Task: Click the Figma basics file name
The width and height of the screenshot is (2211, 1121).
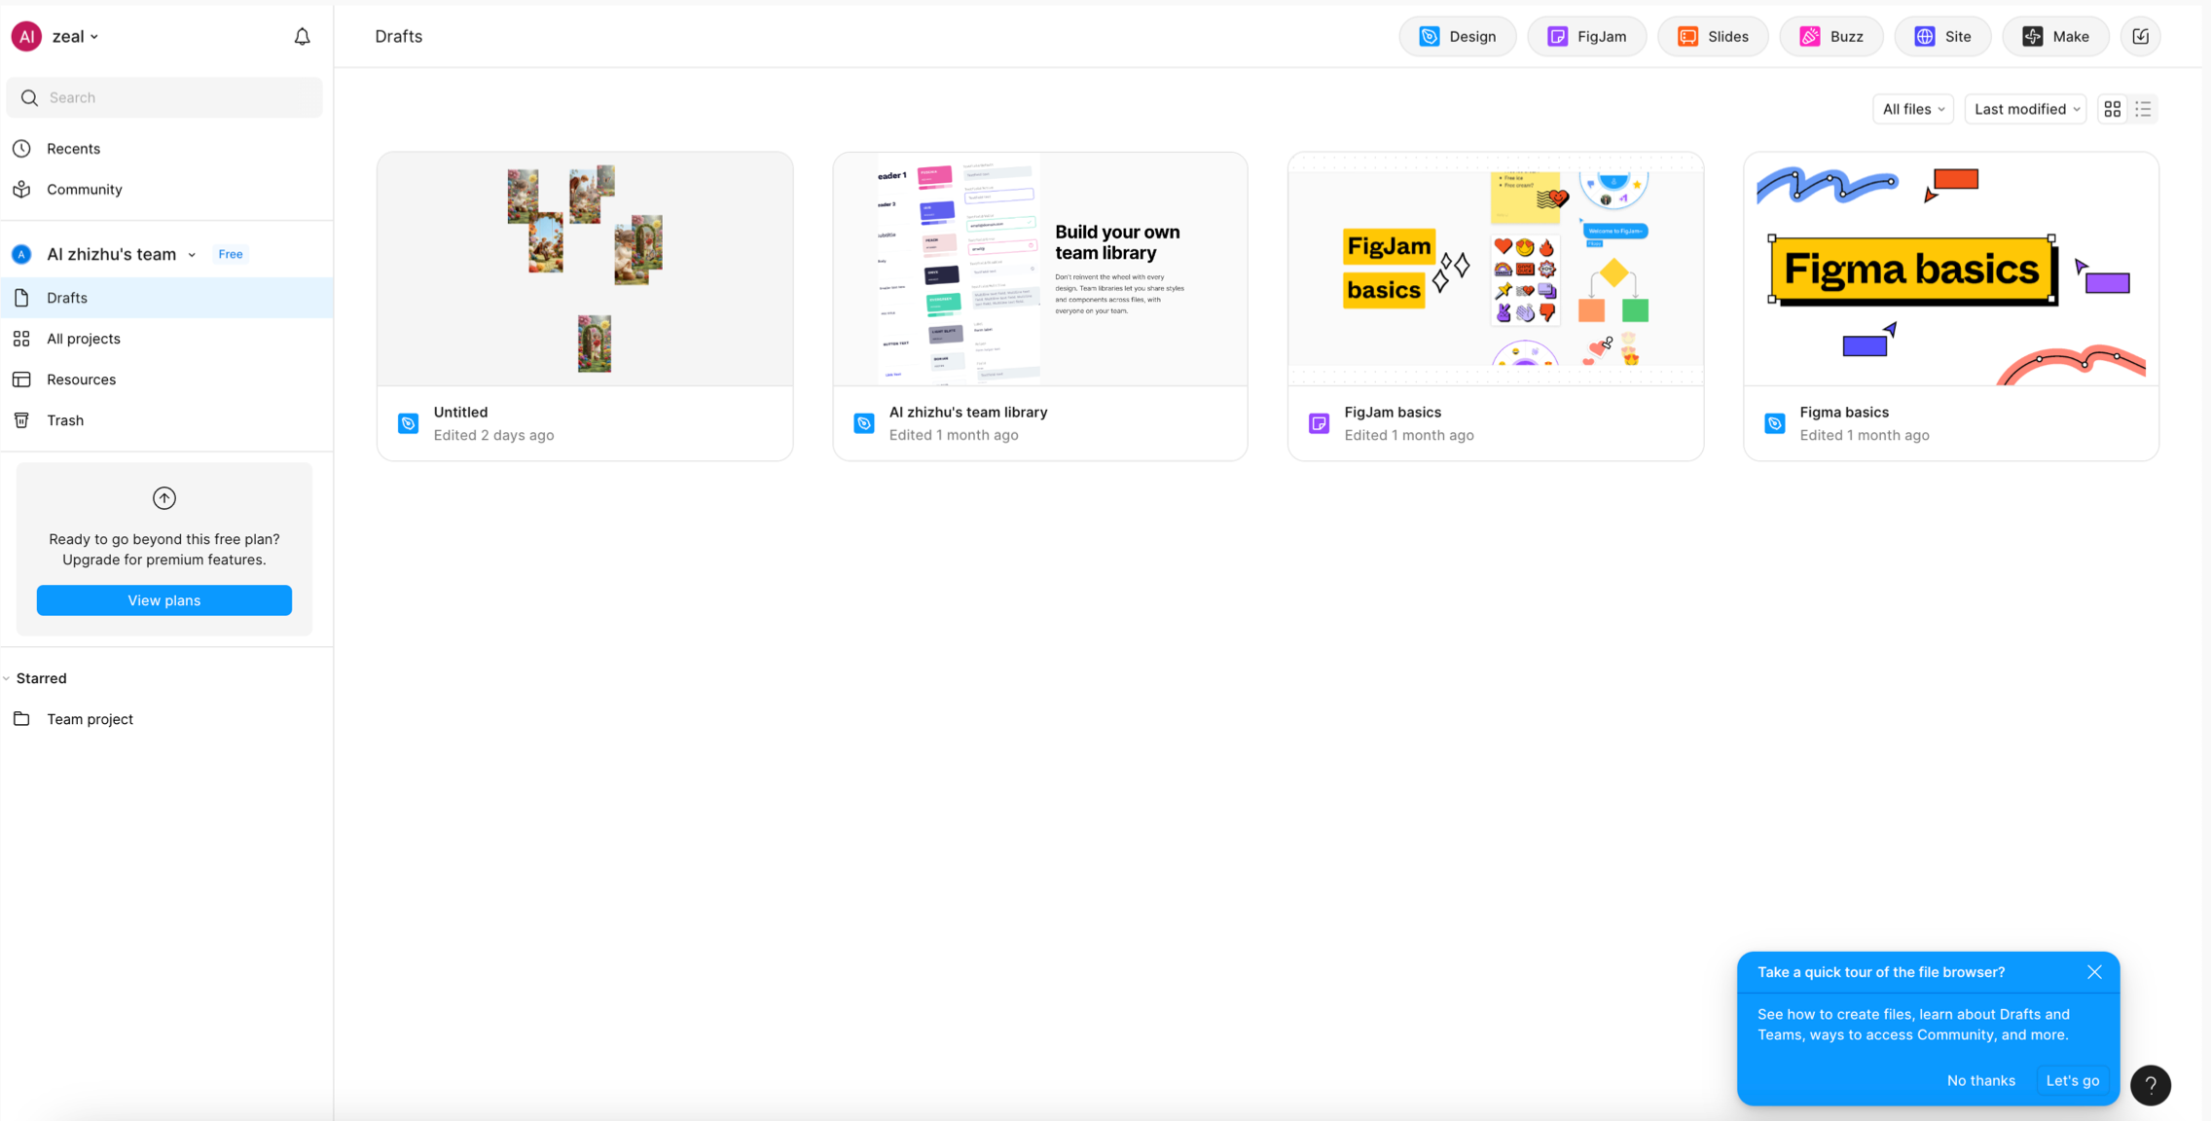Action: [x=1844, y=413]
